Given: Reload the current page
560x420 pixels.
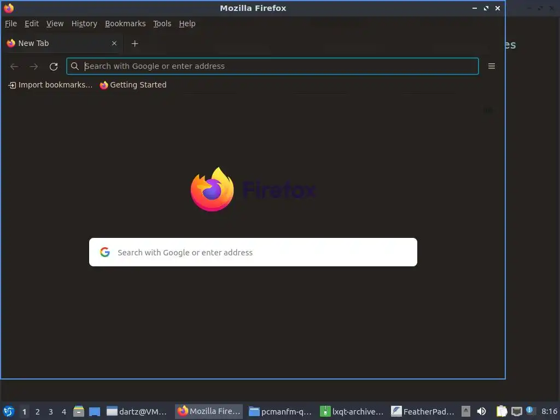Looking at the screenshot, I should pyautogui.click(x=54, y=66).
